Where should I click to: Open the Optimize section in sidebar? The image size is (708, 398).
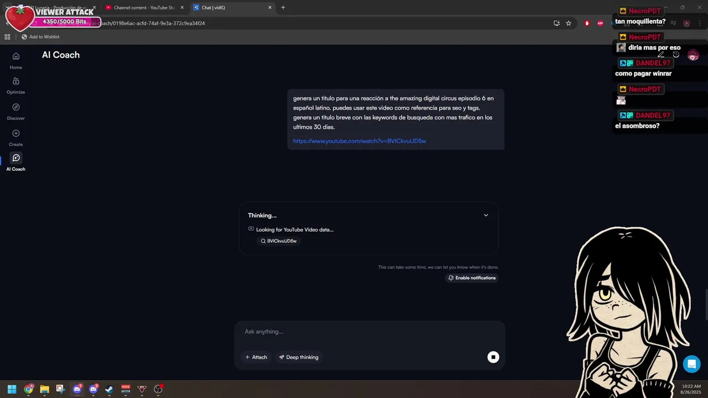[15, 85]
